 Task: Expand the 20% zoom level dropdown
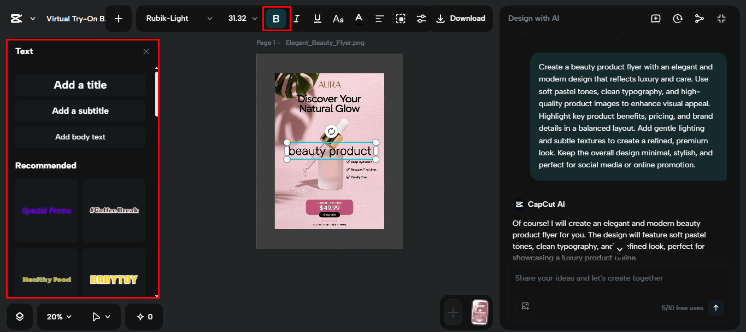click(59, 317)
